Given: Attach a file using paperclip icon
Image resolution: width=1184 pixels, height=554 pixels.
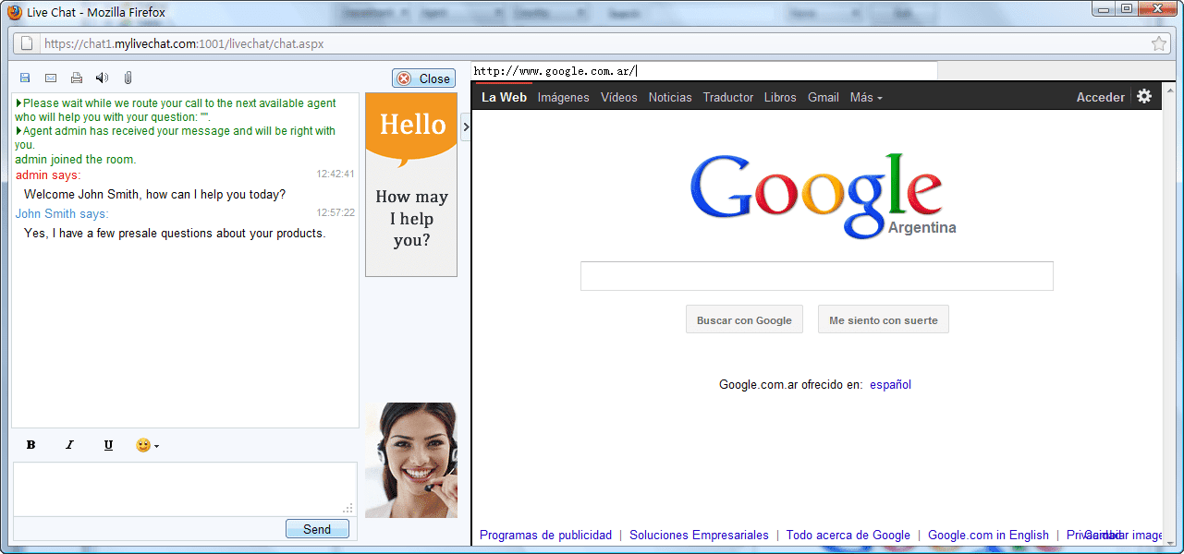Looking at the screenshot, I should tap(128, 78).
